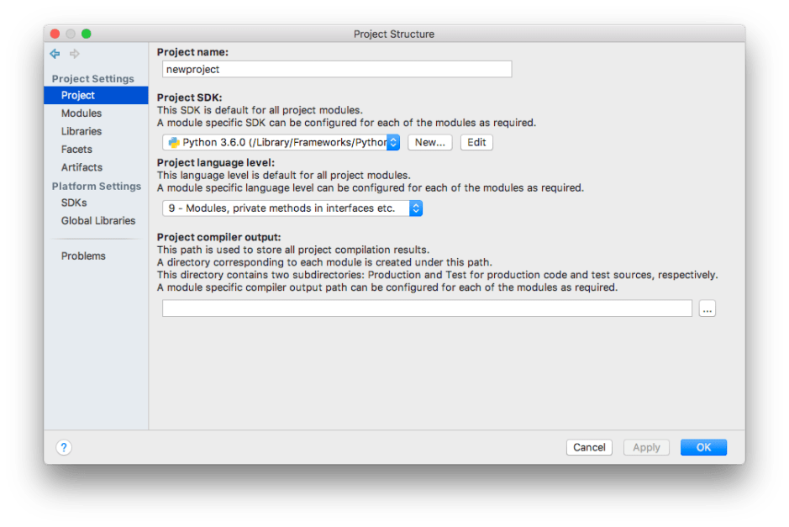Open the help question mark icon
The width and height of the screenshot is (789, 527).
coord(64,448)
